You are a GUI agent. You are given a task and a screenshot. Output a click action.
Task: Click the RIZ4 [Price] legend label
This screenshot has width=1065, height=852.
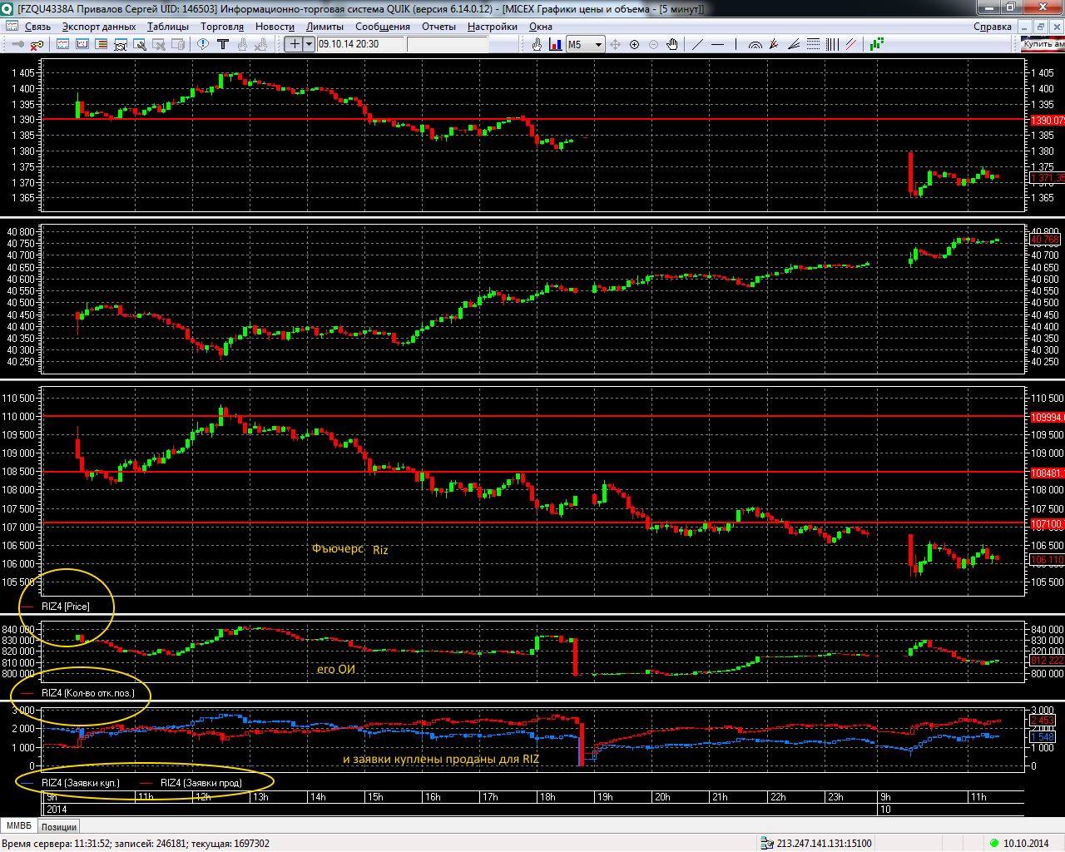pyautogui.click(x=65, y=607)
